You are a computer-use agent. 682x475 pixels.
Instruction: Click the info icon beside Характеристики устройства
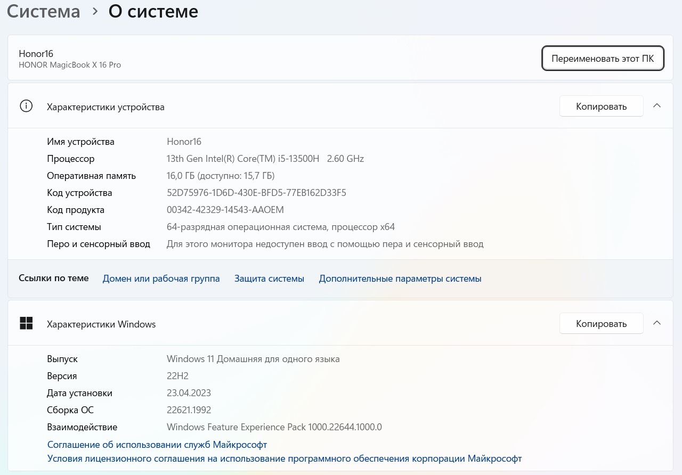26,106
